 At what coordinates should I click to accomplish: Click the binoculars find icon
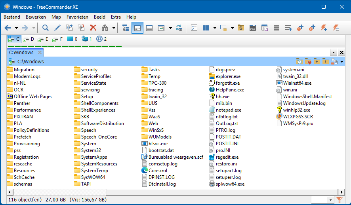pyautogui.click(x=105, y=28)
